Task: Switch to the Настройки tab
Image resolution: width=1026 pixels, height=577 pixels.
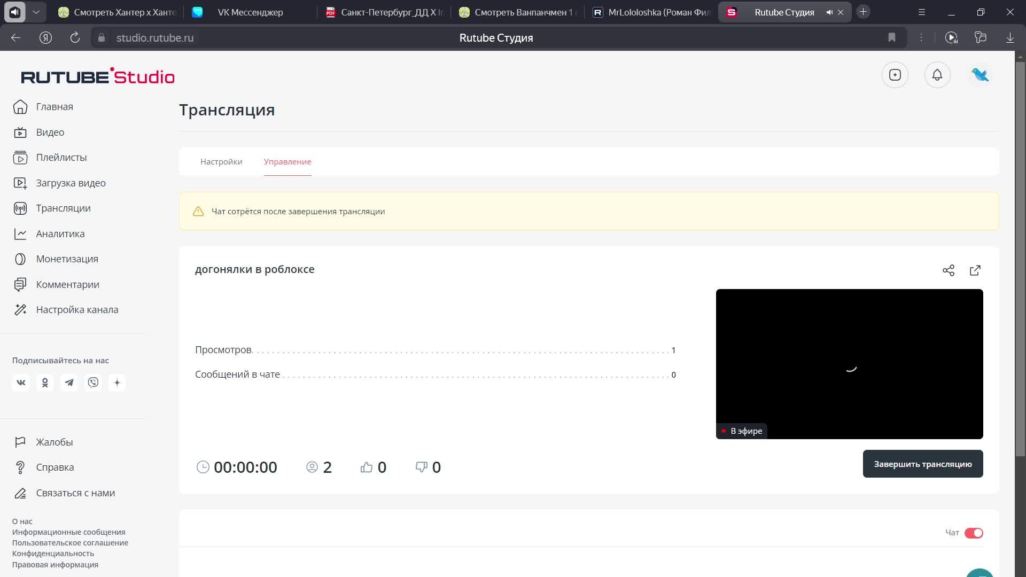Action: [221, 161]
